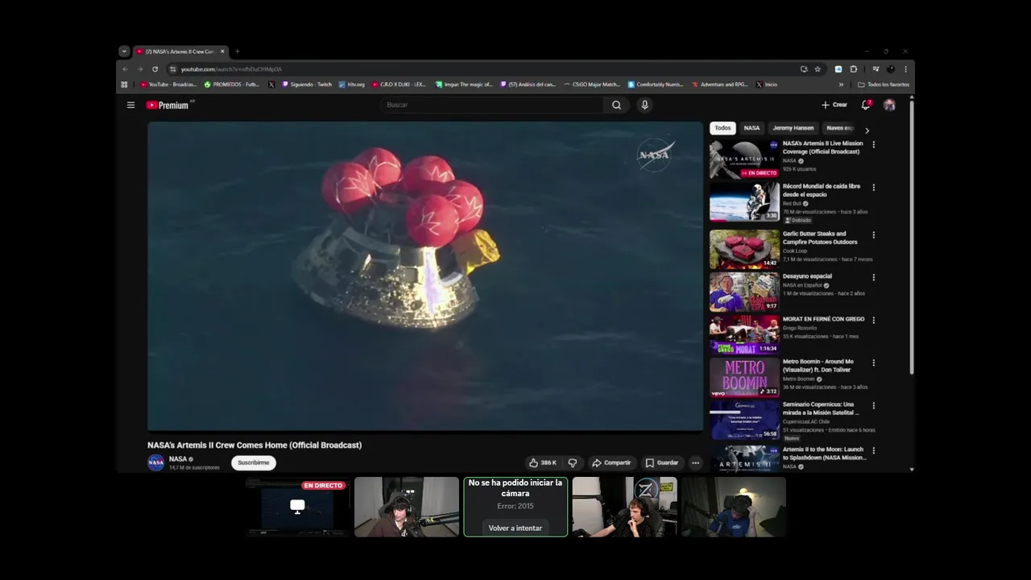Open the Inicio X bookmark
This screenshot has width=1031, height=580.
(766, 85)
